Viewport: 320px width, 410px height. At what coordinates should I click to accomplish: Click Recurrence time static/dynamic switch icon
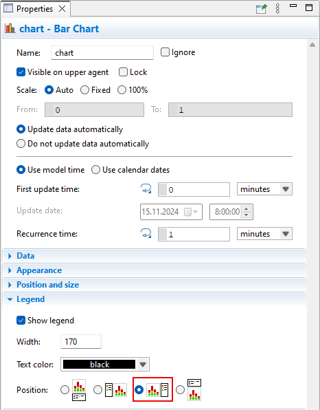146,233
